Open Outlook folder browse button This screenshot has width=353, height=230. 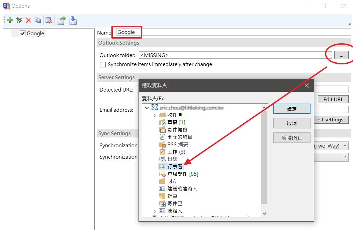pos(341,55)
